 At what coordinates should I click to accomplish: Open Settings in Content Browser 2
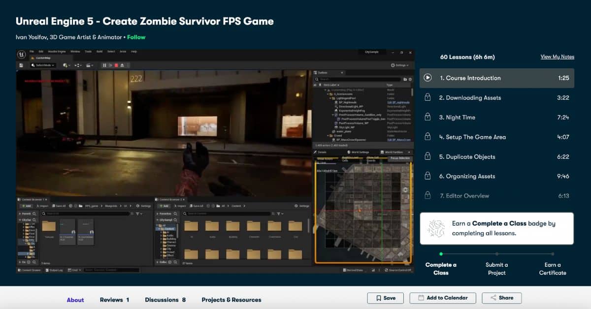point(302,206)
